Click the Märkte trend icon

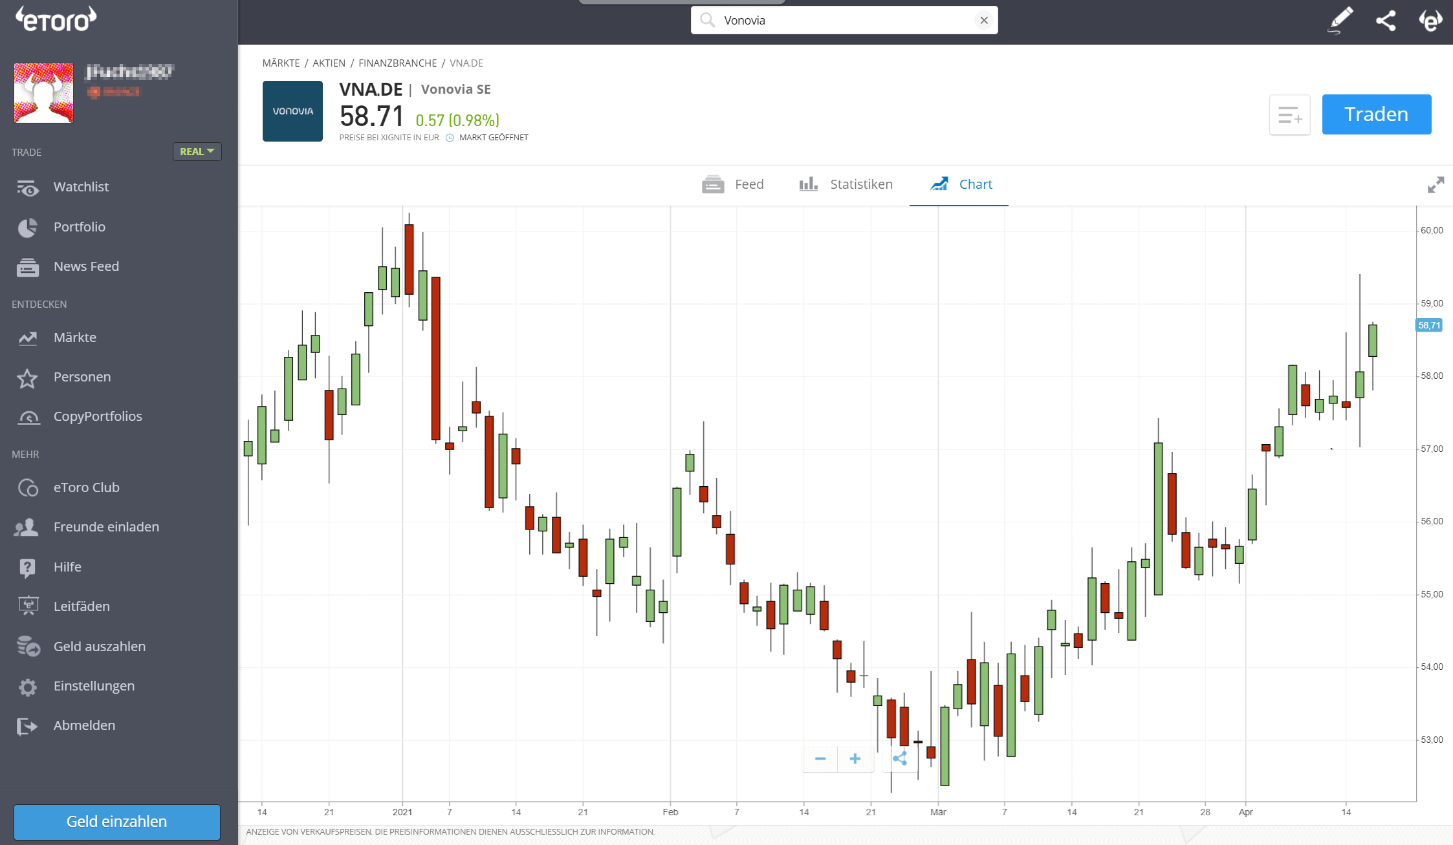coord(28,338)
